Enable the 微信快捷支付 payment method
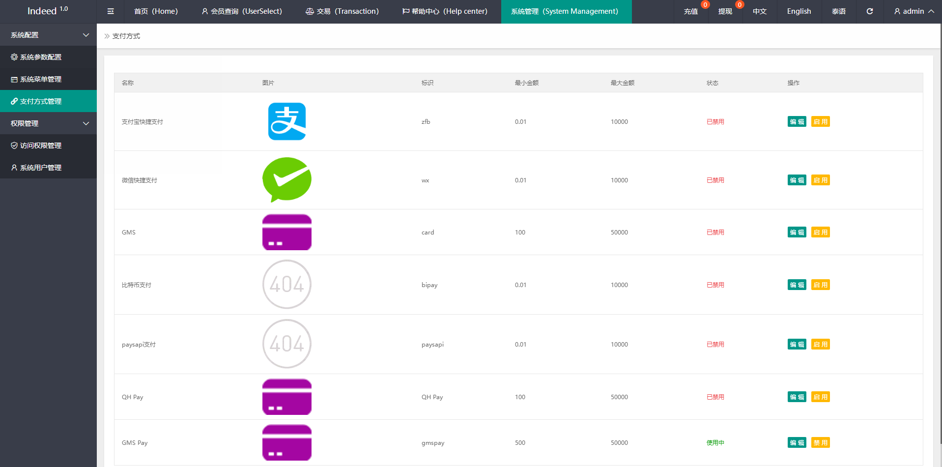Image resolution: width=942 pixels, height=467 pixels. coord(821,180)
